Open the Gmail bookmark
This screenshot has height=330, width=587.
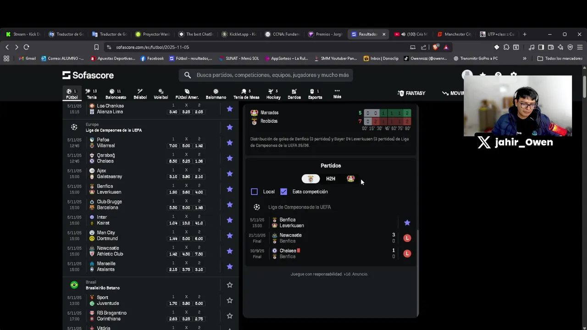pyautogui.click(x=27, y=59)
